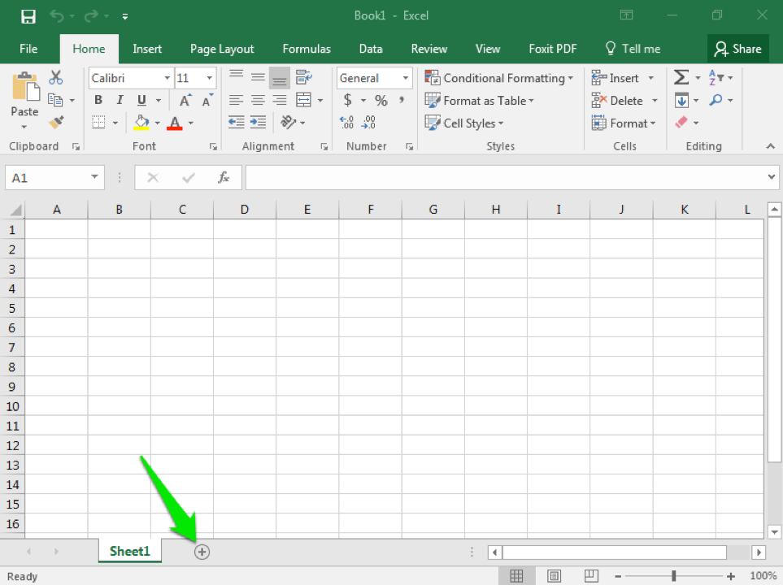Switch to the Page Layout tab
This screenshot has width=783, height=585.
222,49
